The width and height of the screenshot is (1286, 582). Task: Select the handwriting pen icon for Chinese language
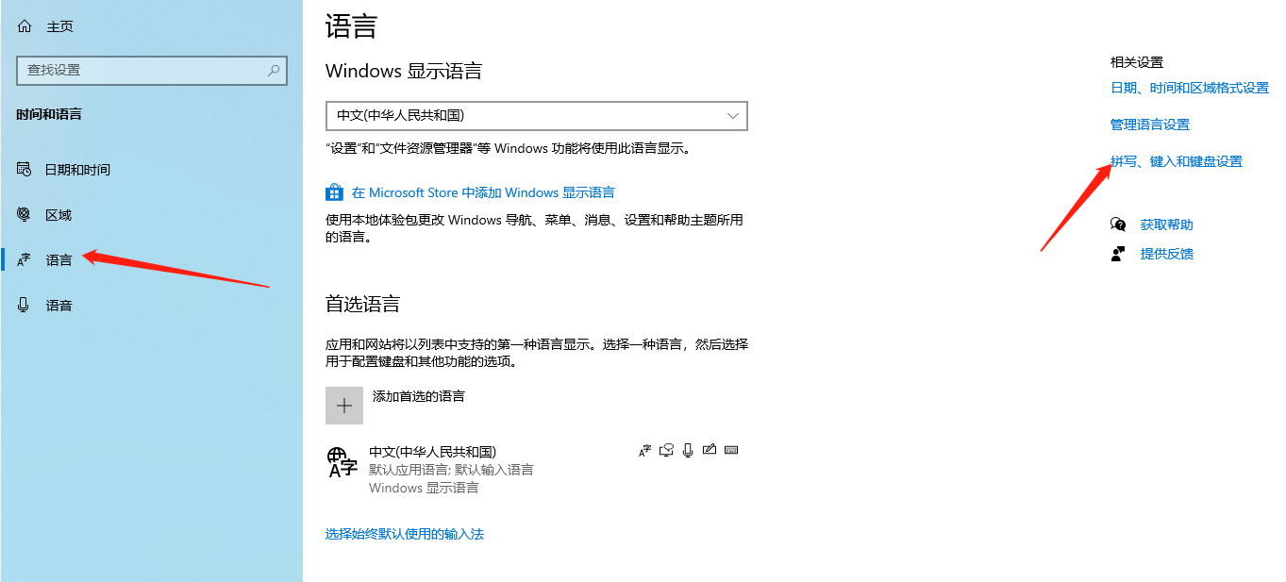point(710,450)
